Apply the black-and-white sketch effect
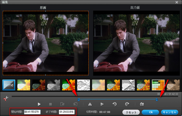Viewport: 182px width, 116px height. (83, 85)
